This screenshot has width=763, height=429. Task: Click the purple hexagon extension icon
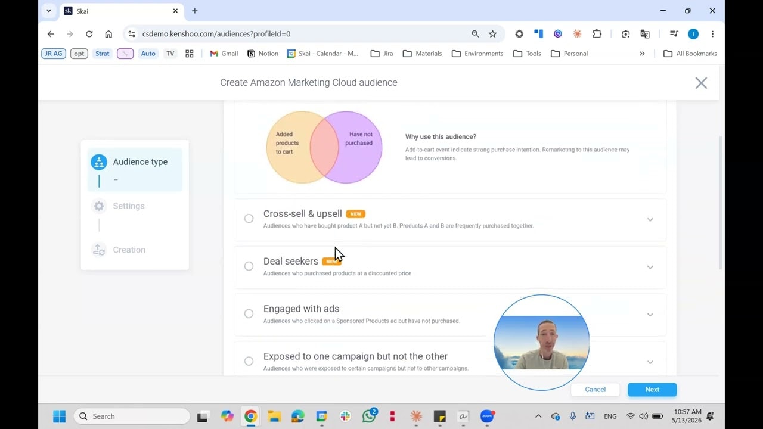558,34
